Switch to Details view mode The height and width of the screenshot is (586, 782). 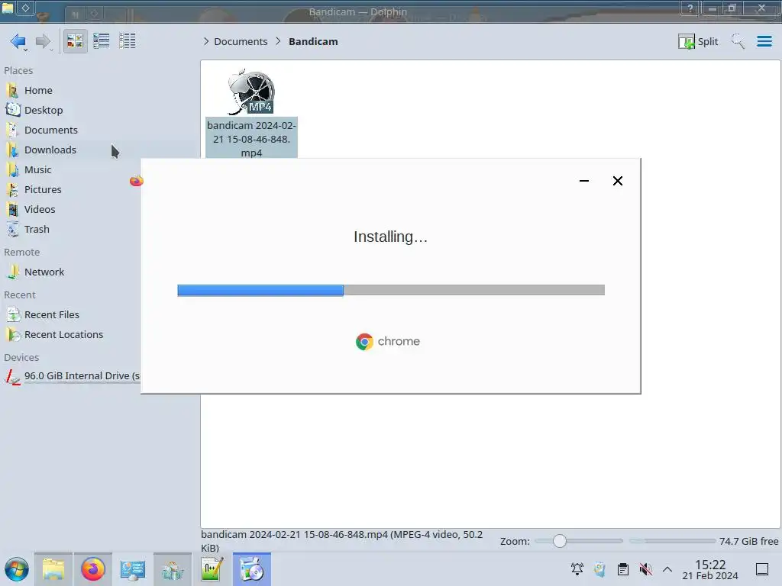pyautogui.click(x=128, y=41)
